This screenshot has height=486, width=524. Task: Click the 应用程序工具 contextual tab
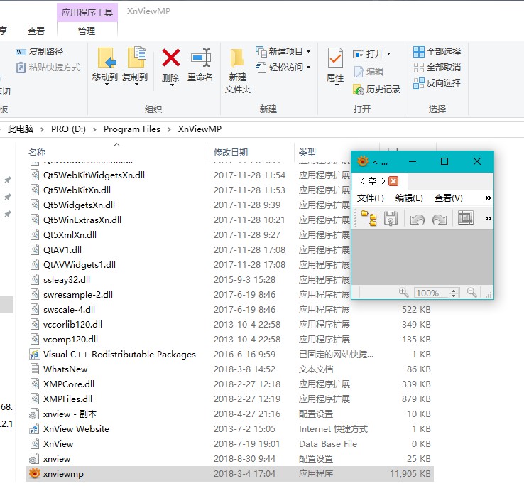click(87, 12)
